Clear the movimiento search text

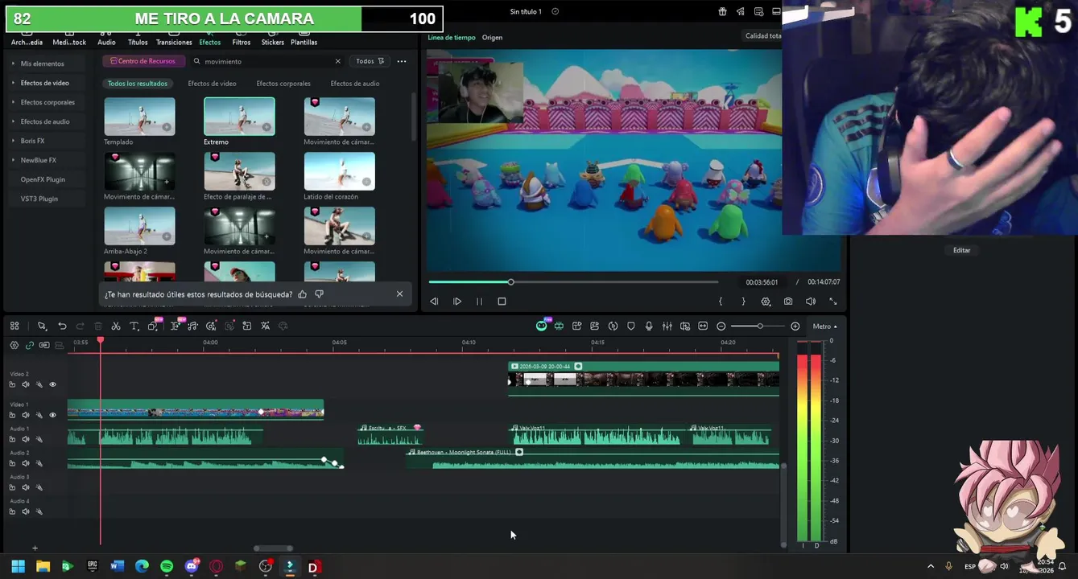click(x=338, y=61)
